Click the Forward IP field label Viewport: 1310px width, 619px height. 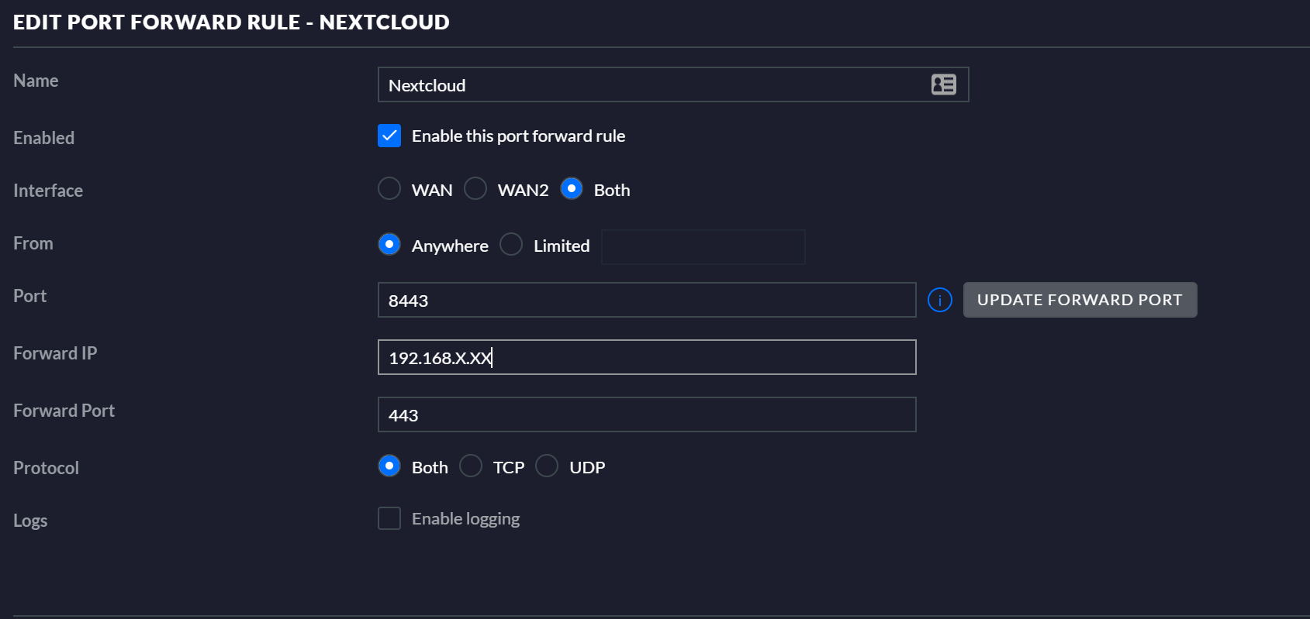coord(55,353)
